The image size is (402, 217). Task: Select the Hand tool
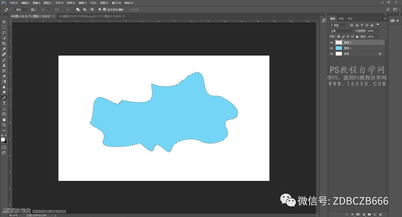tap(4, 119)
